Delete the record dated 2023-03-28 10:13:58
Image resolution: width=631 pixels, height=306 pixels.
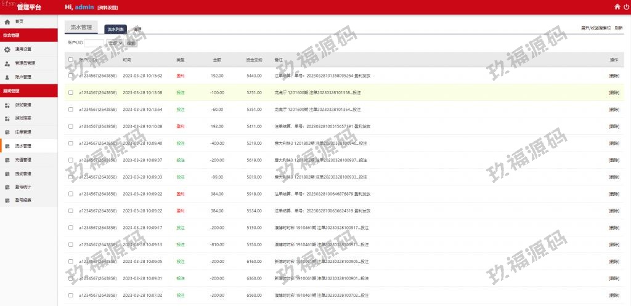tap(614, 92)
